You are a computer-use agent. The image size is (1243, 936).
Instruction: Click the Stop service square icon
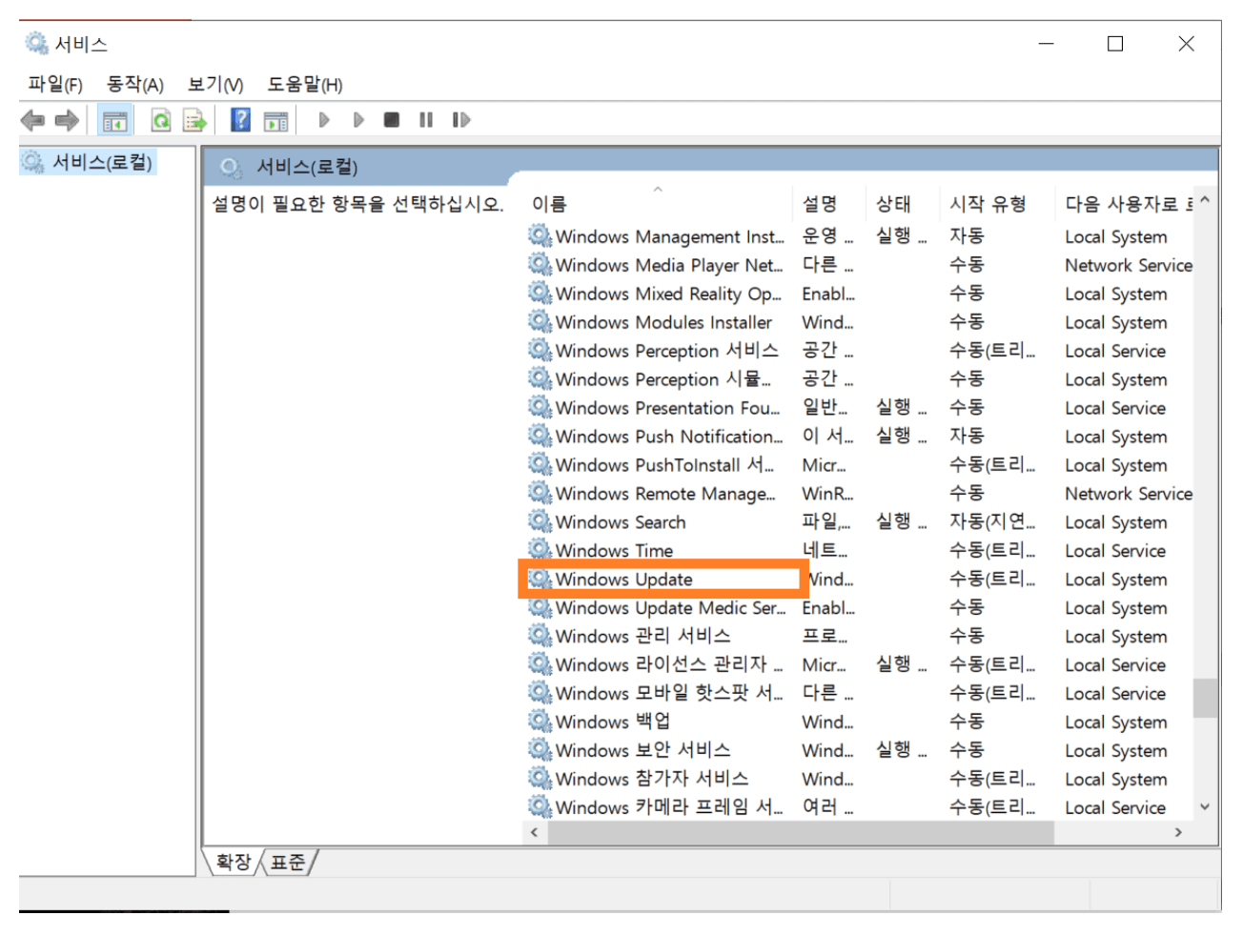pyautogui.click(x=392, y=120)
